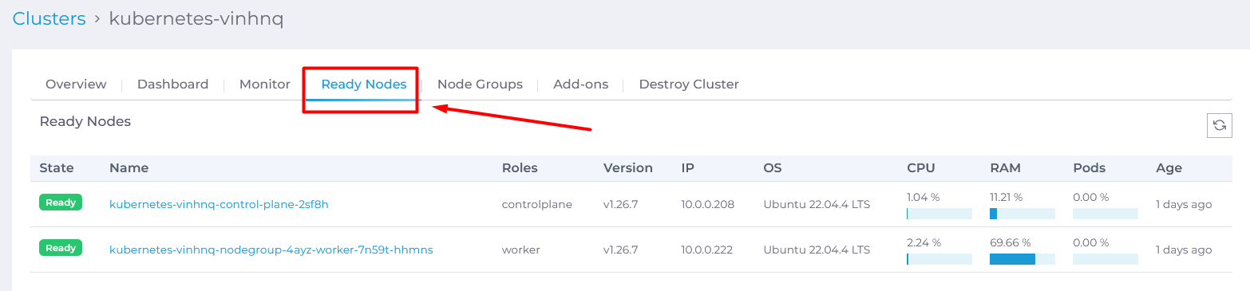Click the IP column header
This screenshot has height=291, width=1250.
coord(687,168)
